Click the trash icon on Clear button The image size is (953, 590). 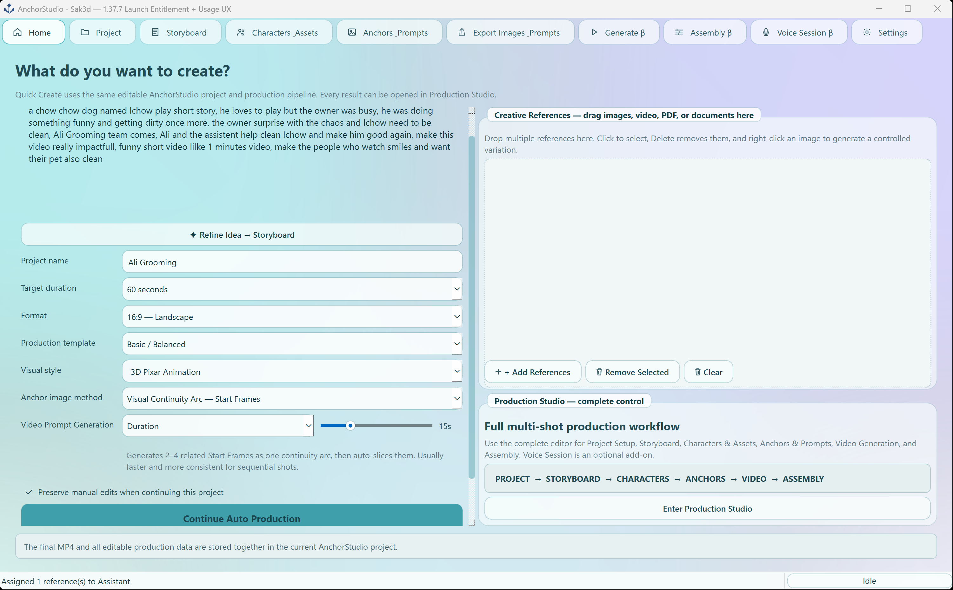tap(697, 372)
